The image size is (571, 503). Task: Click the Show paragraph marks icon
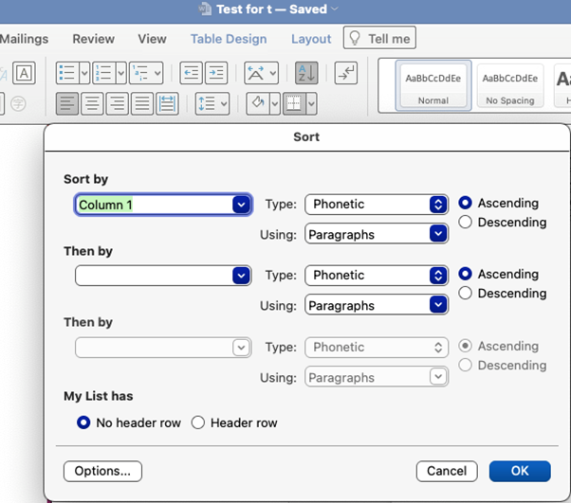[346, 73]
